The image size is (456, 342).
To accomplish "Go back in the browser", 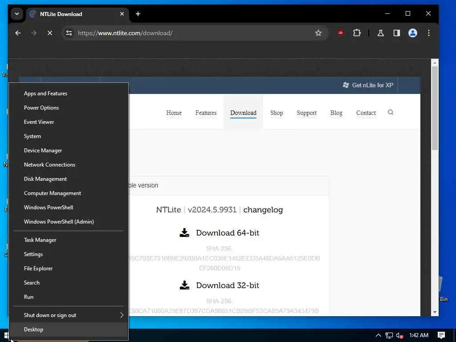I will click(18, 33).
